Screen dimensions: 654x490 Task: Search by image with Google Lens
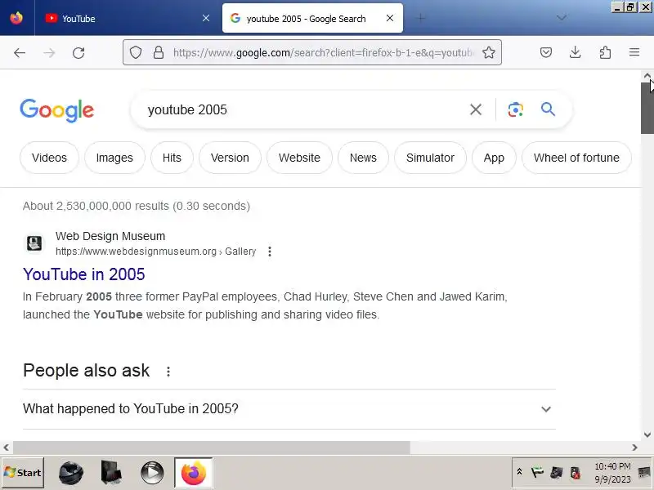[516, 109]
